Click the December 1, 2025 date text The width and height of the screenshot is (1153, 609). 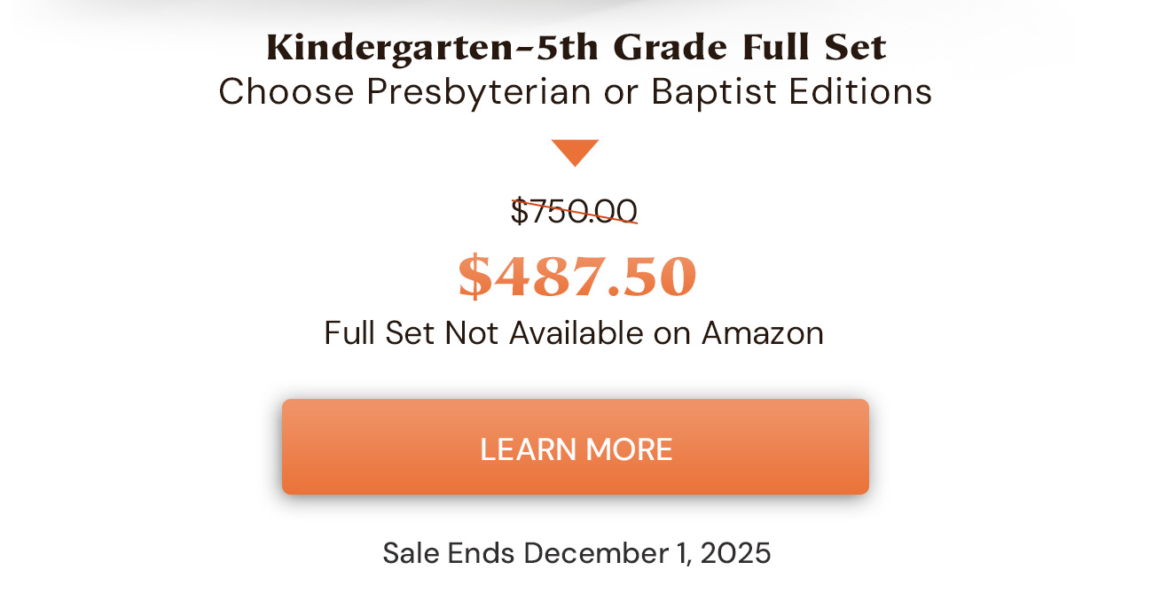pyautogui.click(x=646, y=552)
